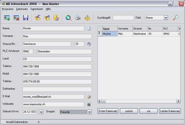Start search with magnifying glass icon
The image size is (185, 125).
tap(176, 18)
